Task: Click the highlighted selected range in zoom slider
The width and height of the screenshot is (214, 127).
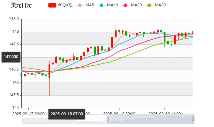Action: (x=150, y=119)
